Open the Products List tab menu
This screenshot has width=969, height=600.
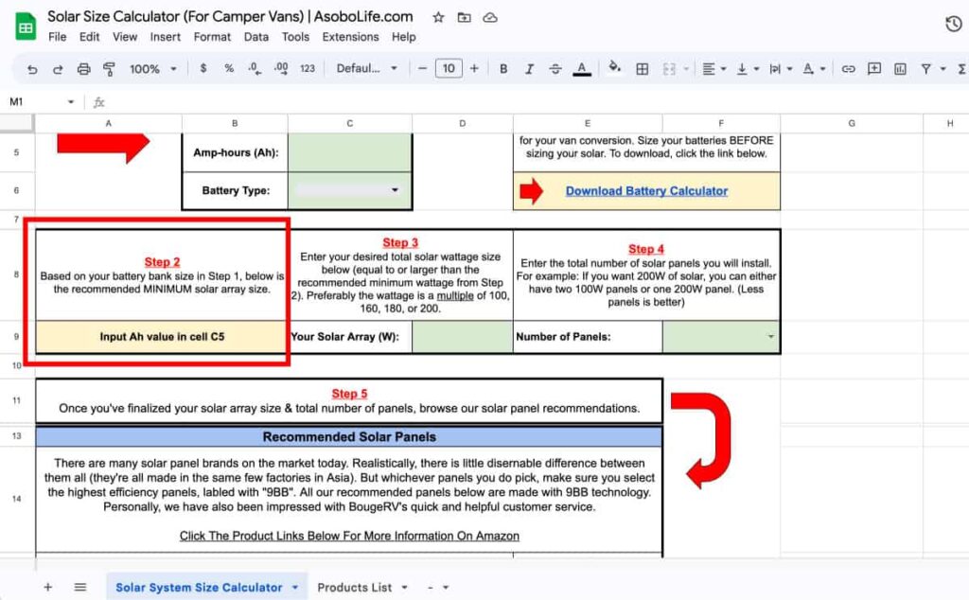click(x=405, y=587)
